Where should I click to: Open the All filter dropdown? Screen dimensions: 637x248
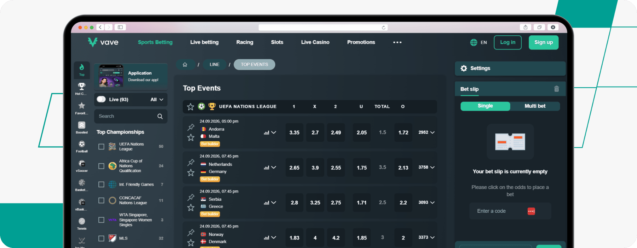pos(157,100)
